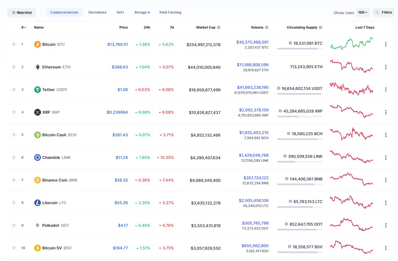Click the Bitcoin coin logo icon
The image size is (398, 261).
(37, 44)
